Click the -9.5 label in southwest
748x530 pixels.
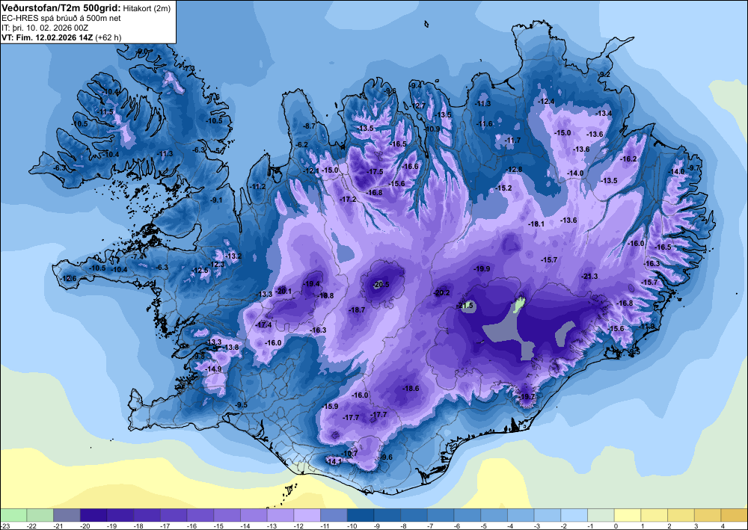click(x=242, y=404)
